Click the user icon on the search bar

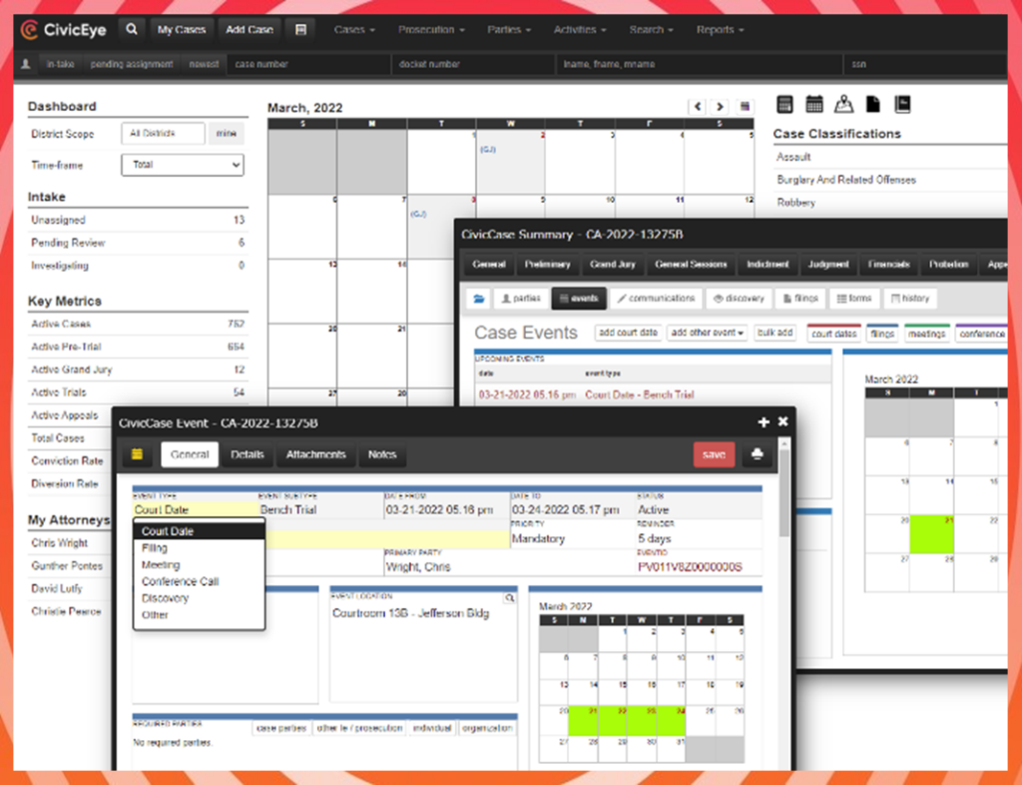(25, 63)
